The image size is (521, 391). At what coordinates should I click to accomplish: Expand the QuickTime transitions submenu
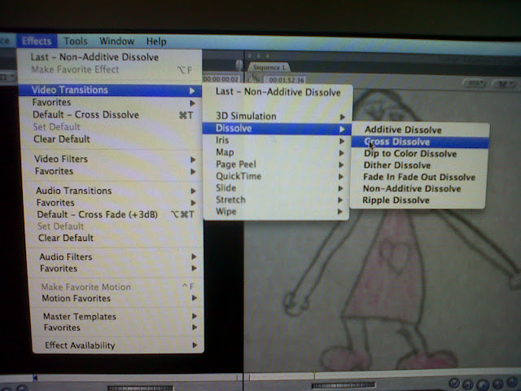click(276, 176)
